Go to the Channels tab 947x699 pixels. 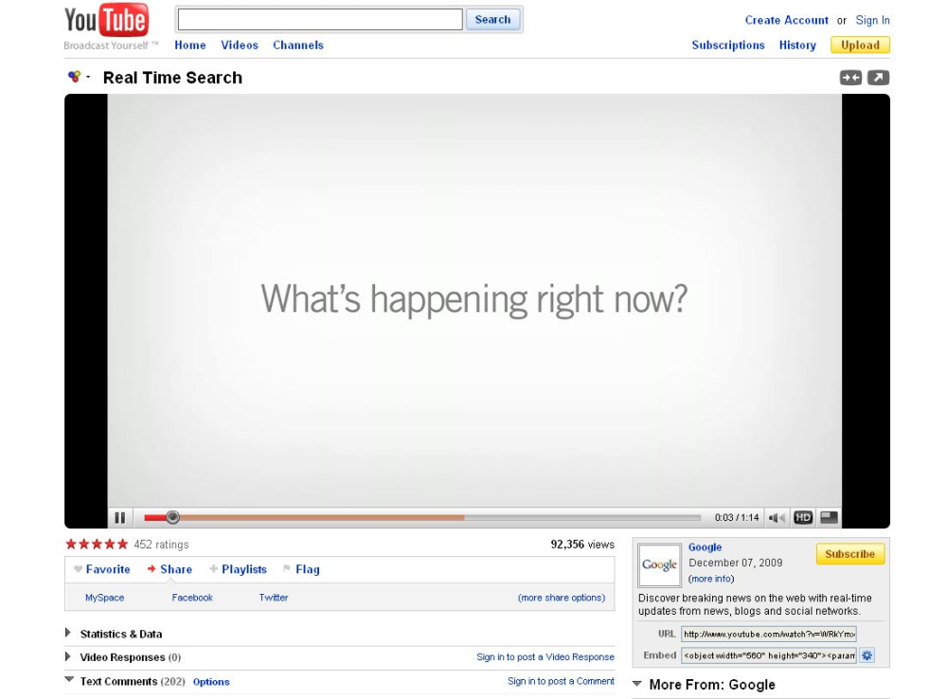click(297, 45)
